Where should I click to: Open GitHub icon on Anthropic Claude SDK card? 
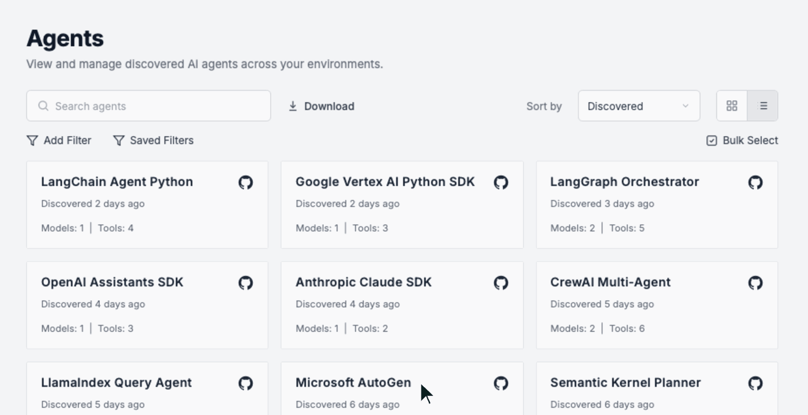click(x=501, y=283)
